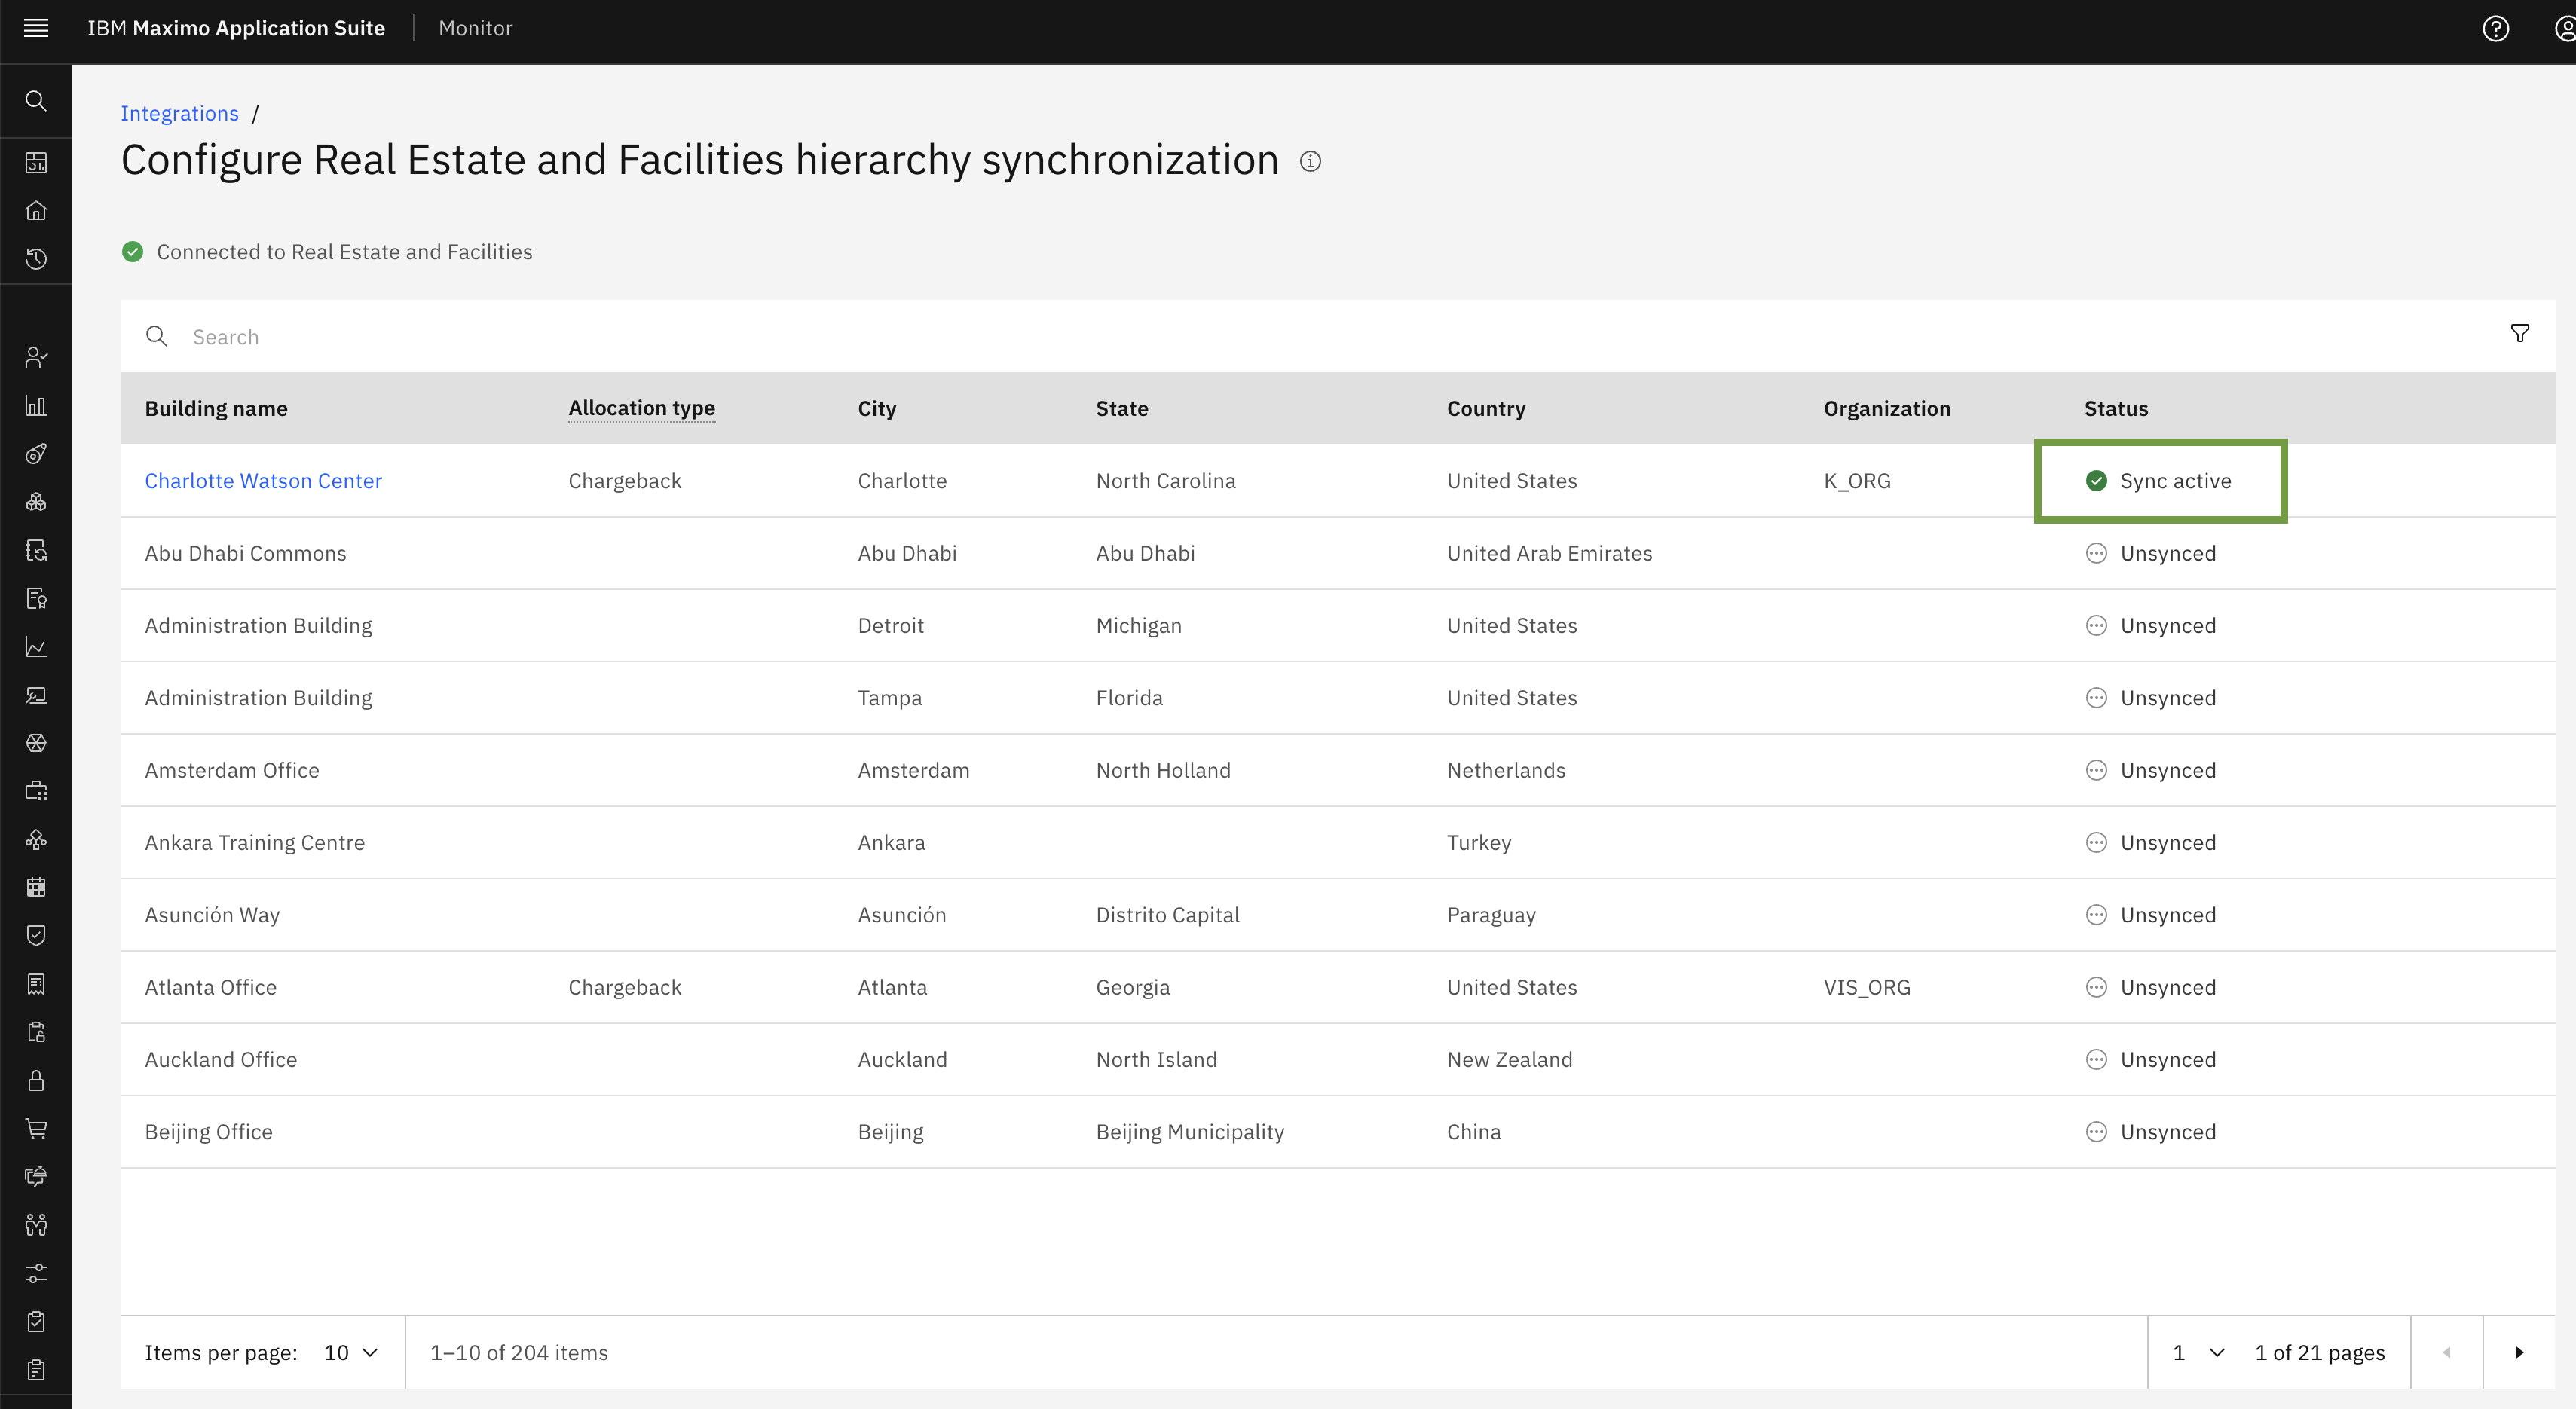Select the Abu Dhabi Commons row name
This screenshot has width=2576, height=1409.
(245, 553)
